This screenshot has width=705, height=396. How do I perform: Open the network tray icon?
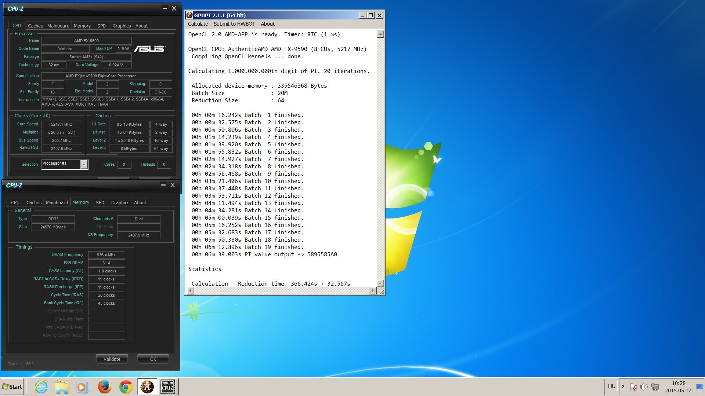coord(655,387)
